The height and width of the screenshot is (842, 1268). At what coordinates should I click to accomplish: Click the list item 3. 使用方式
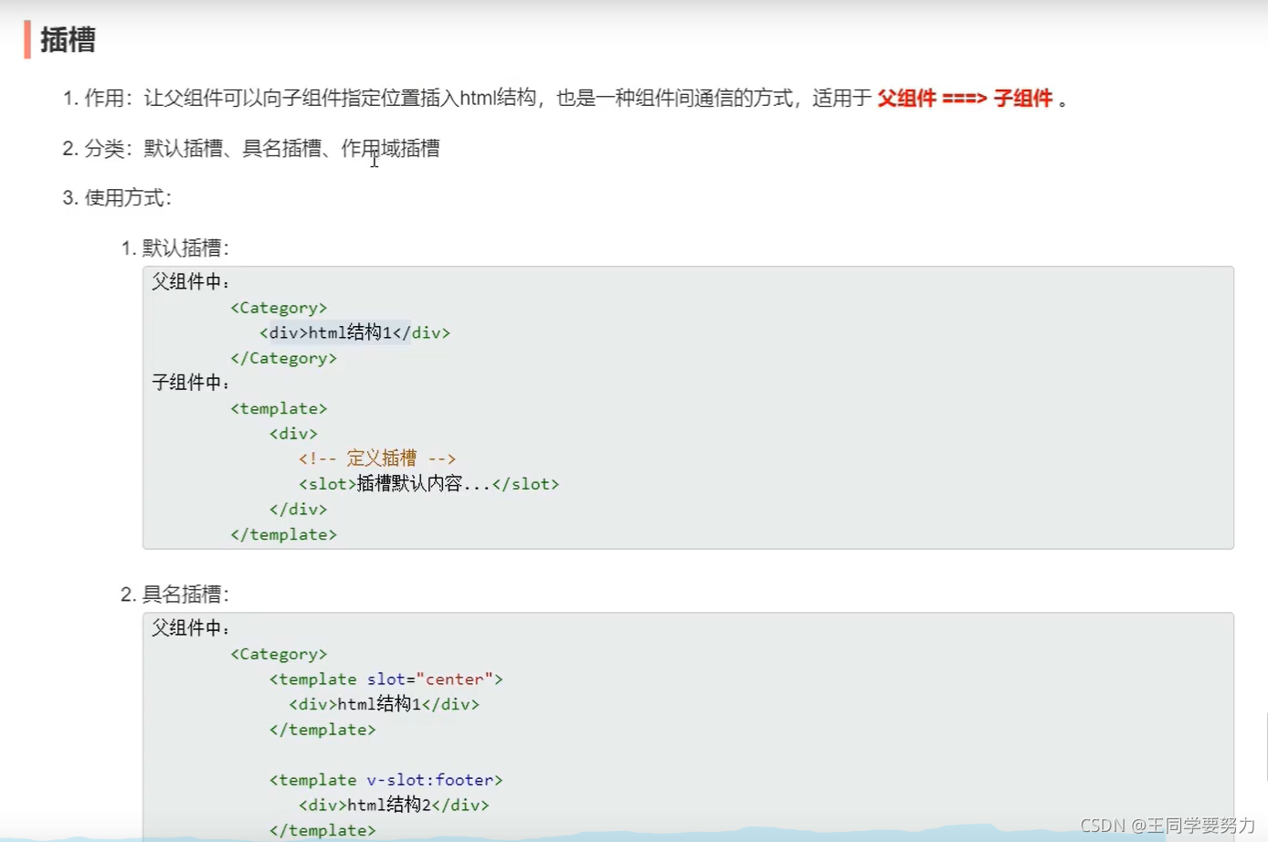117,197
